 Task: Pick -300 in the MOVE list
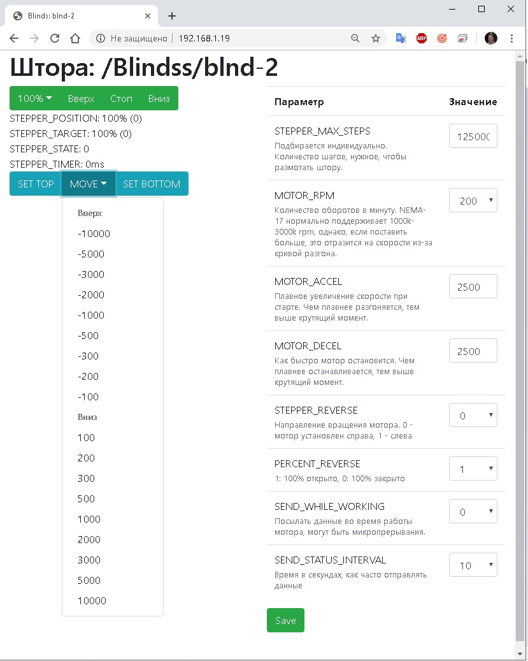[88, 356]
